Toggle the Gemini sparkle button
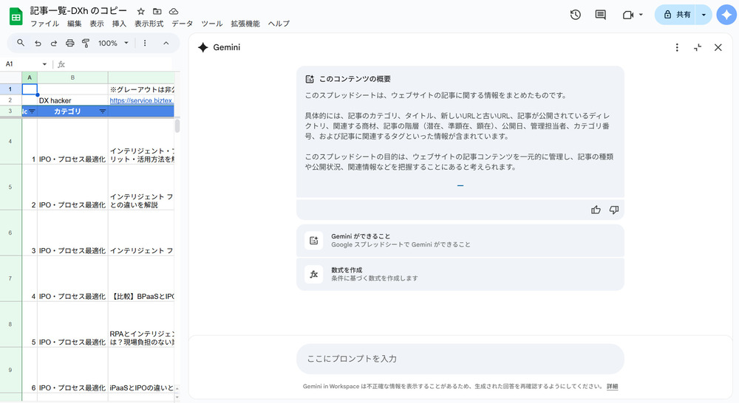This screenshot has width=739, height=403. [x=726, y=15]
